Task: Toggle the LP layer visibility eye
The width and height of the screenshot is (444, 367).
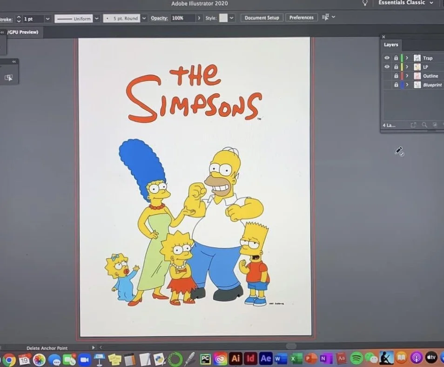Action: pos(387,66)
